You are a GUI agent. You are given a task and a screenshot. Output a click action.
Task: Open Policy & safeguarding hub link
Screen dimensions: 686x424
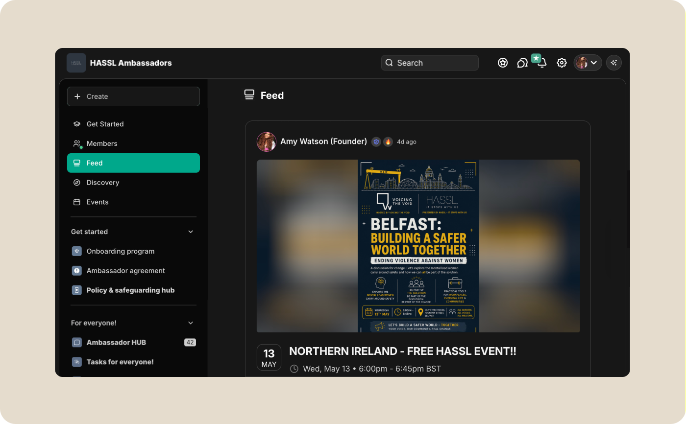133,290
